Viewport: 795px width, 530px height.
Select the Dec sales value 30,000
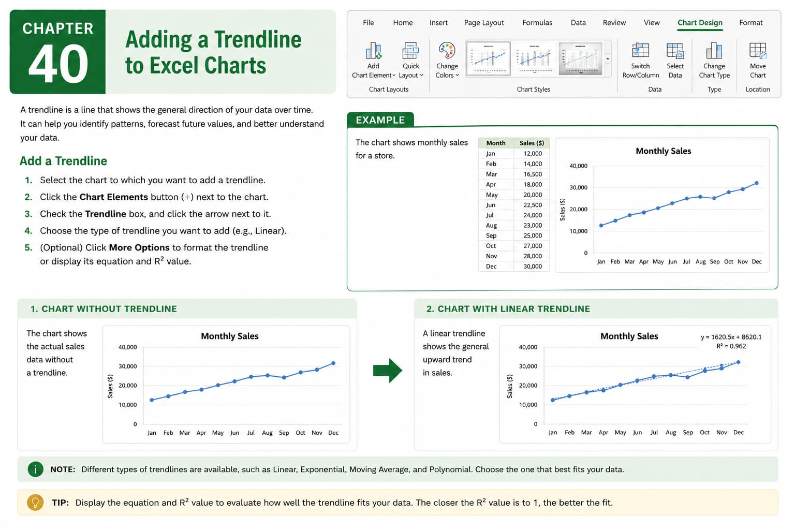[532, 267]
